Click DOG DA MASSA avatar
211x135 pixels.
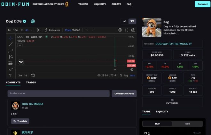(15, 106)
